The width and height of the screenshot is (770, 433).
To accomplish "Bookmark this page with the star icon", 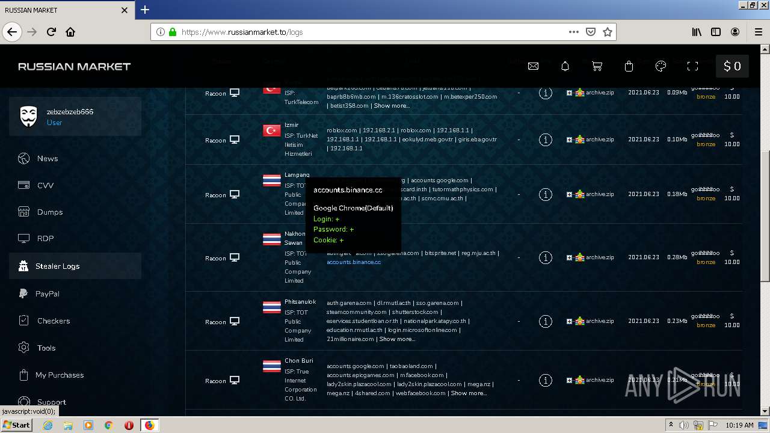I will 608,32.
